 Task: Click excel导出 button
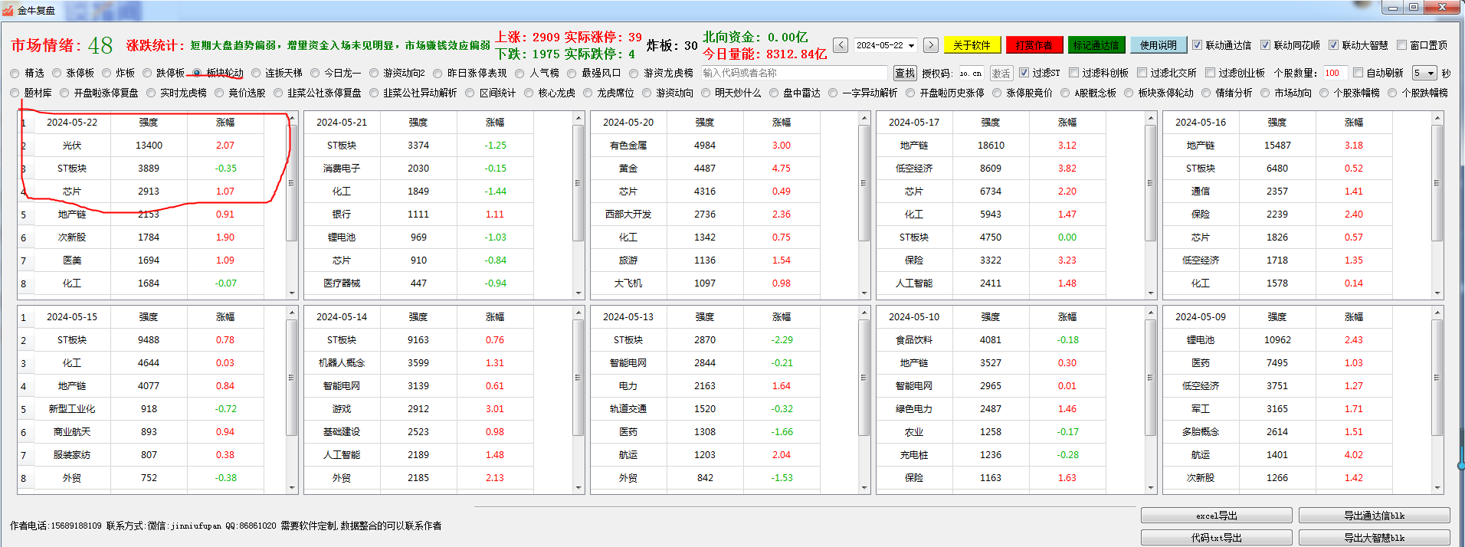coord(1217,516)
